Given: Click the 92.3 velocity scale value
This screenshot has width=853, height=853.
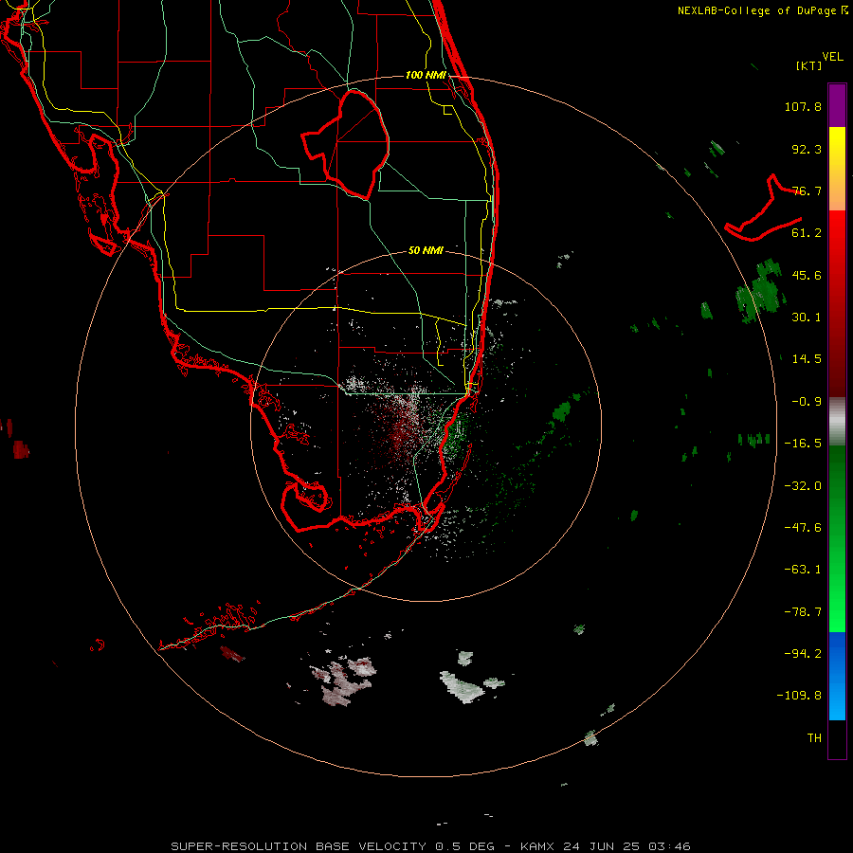Looking at the screenshot, I should click(x=807, y=149).
